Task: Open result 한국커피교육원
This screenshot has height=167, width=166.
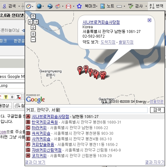Action: tap(45, 122)
